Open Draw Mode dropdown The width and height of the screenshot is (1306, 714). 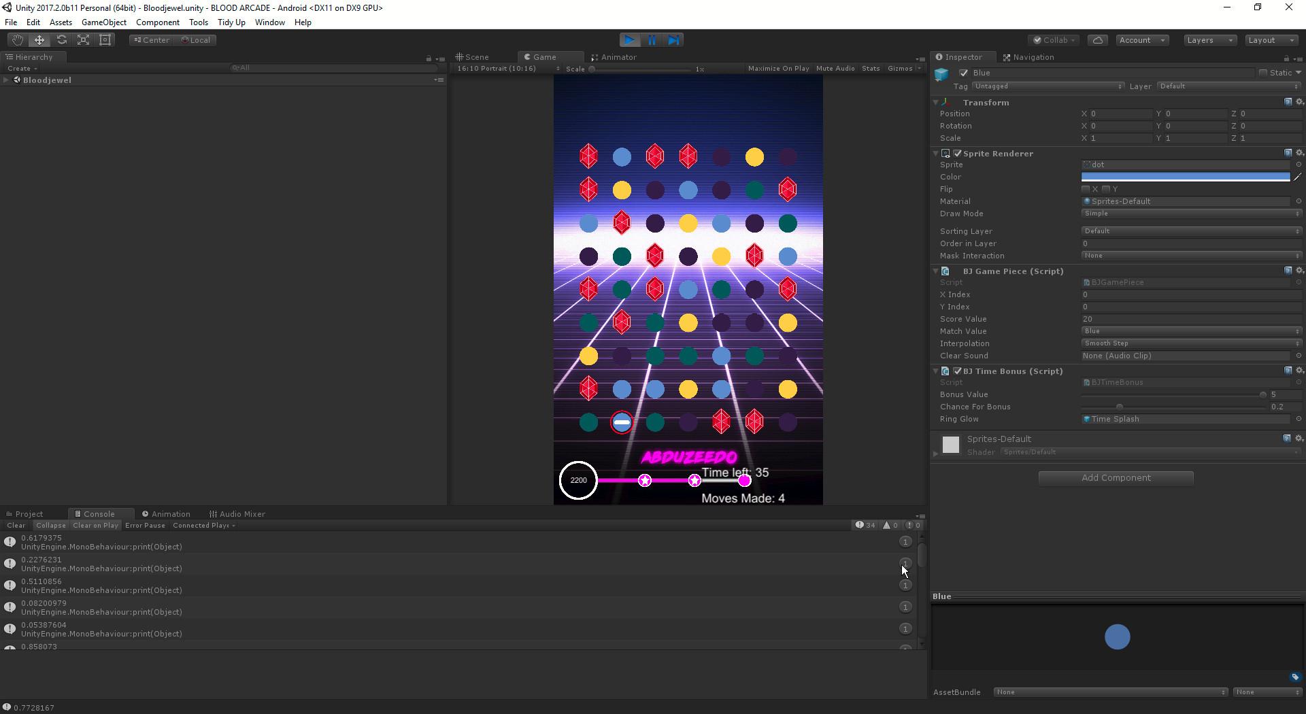[1191, 214]
